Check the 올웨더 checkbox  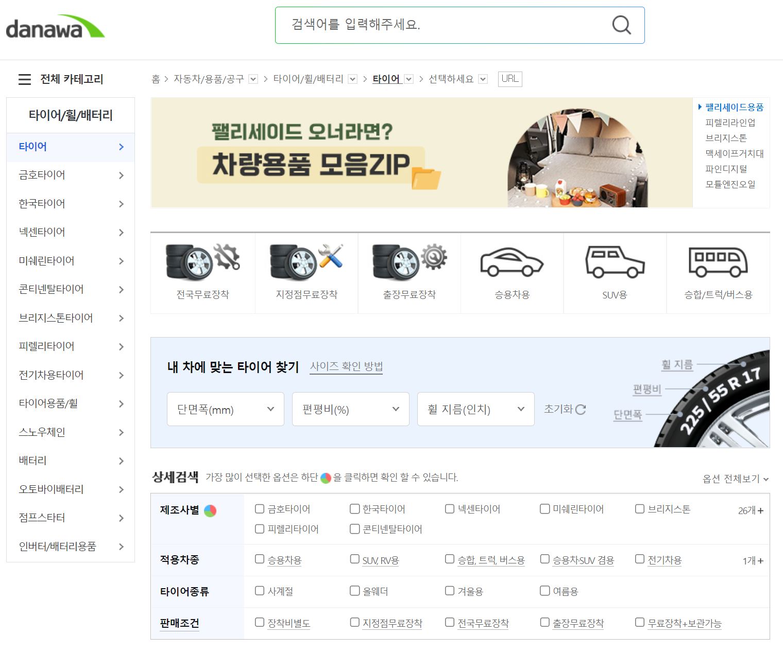pyautogui.click(x=354, y=591)
